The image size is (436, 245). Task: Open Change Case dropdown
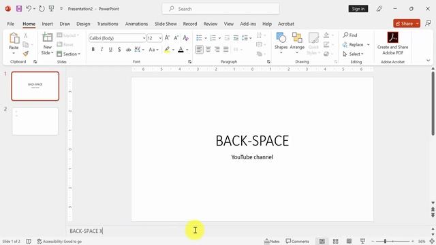(x=153, y=50)
